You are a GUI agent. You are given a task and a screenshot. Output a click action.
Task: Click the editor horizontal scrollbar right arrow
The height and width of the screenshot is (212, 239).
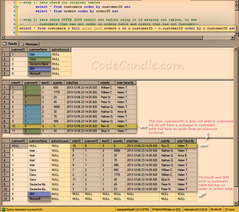click(233, 37)
